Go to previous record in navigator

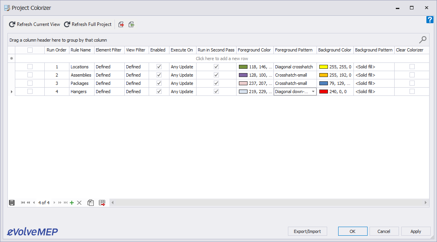click(34, 203)
